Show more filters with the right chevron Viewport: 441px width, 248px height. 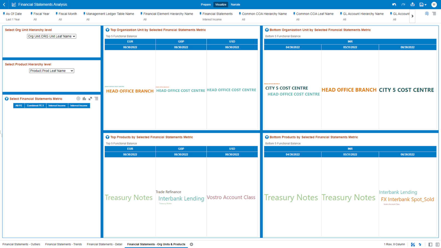coord(412,16)
